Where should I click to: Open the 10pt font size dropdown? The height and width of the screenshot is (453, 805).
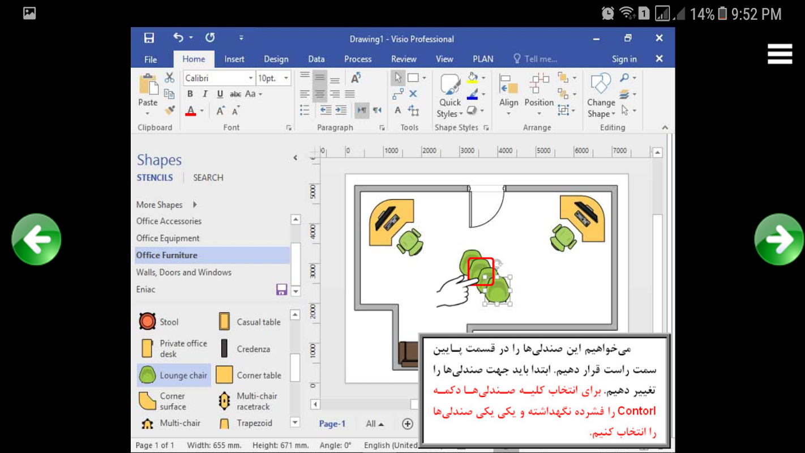click(286, 78)
